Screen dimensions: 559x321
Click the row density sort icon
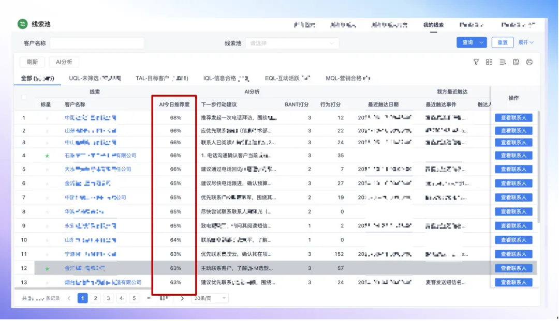[x=503, y=62]
